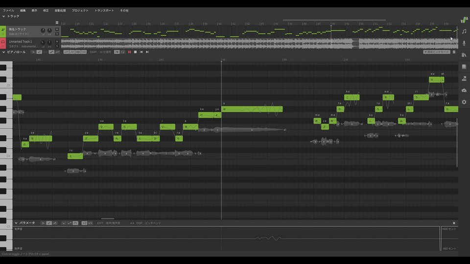Select parameter panel pointer tool
The height and width of the screenshot is (264, 470).
coord(43,223)
